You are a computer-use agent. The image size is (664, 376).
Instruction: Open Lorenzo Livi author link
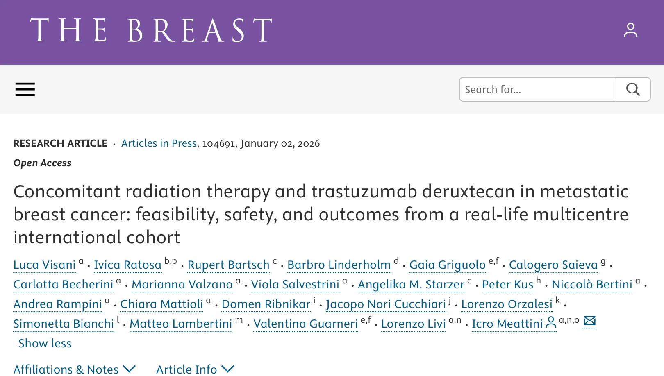click(413, 324)
